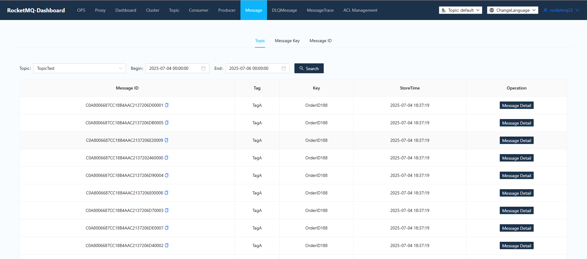Open the MessageTrace page
Screen dimensions: 587x259
[320, 10]
